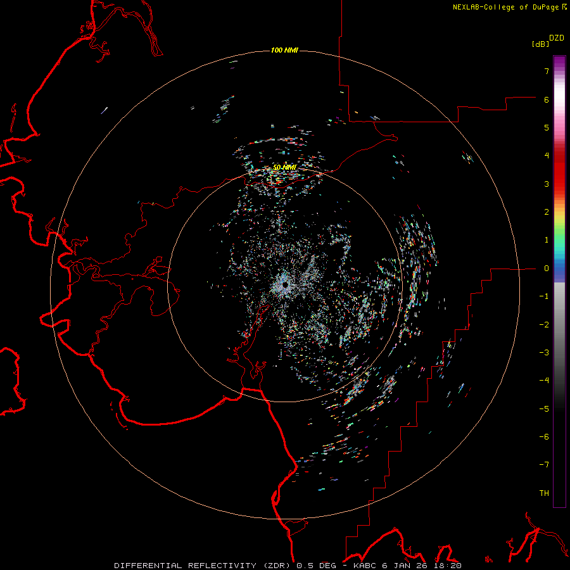The image size is (570, 570).
Task: Click the -6 value on color scale
Action: pos(544,437)
